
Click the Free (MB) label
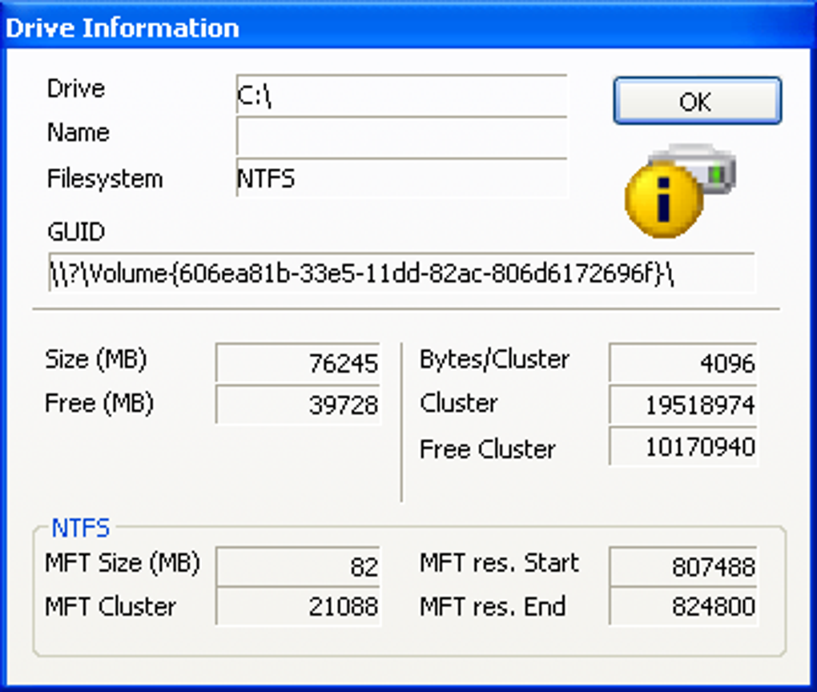pyautogui.click(x=99, y=404)
